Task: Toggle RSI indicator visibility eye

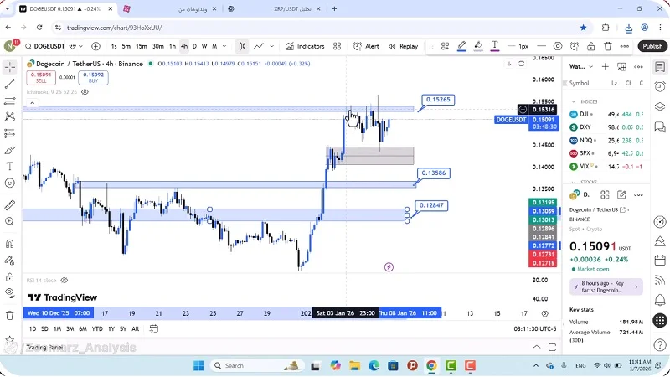Action: click(64, 280)
